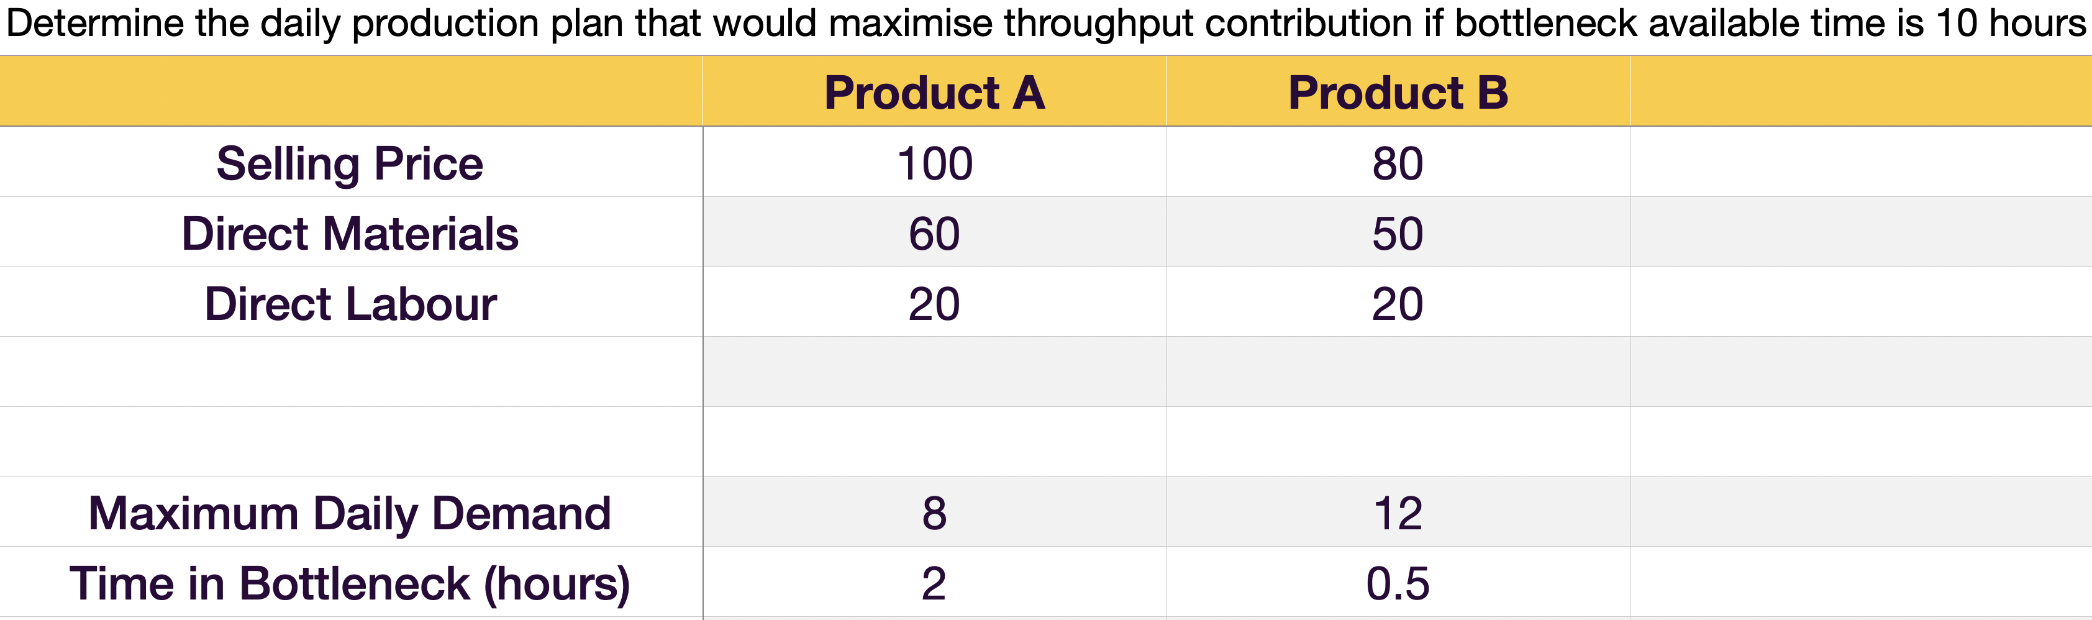Screen dimensions: 2092x620
Task: Click the Product A column header
Action: (934, 92)
